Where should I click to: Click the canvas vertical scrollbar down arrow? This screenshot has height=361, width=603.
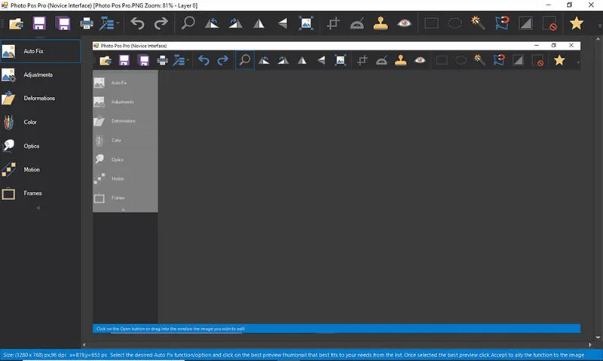click(x=598, y=338)
